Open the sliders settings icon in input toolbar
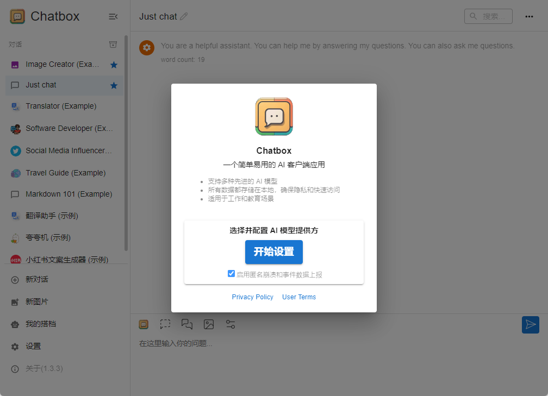The width and height of the screenshot is (548, 396). click(231, 324)
